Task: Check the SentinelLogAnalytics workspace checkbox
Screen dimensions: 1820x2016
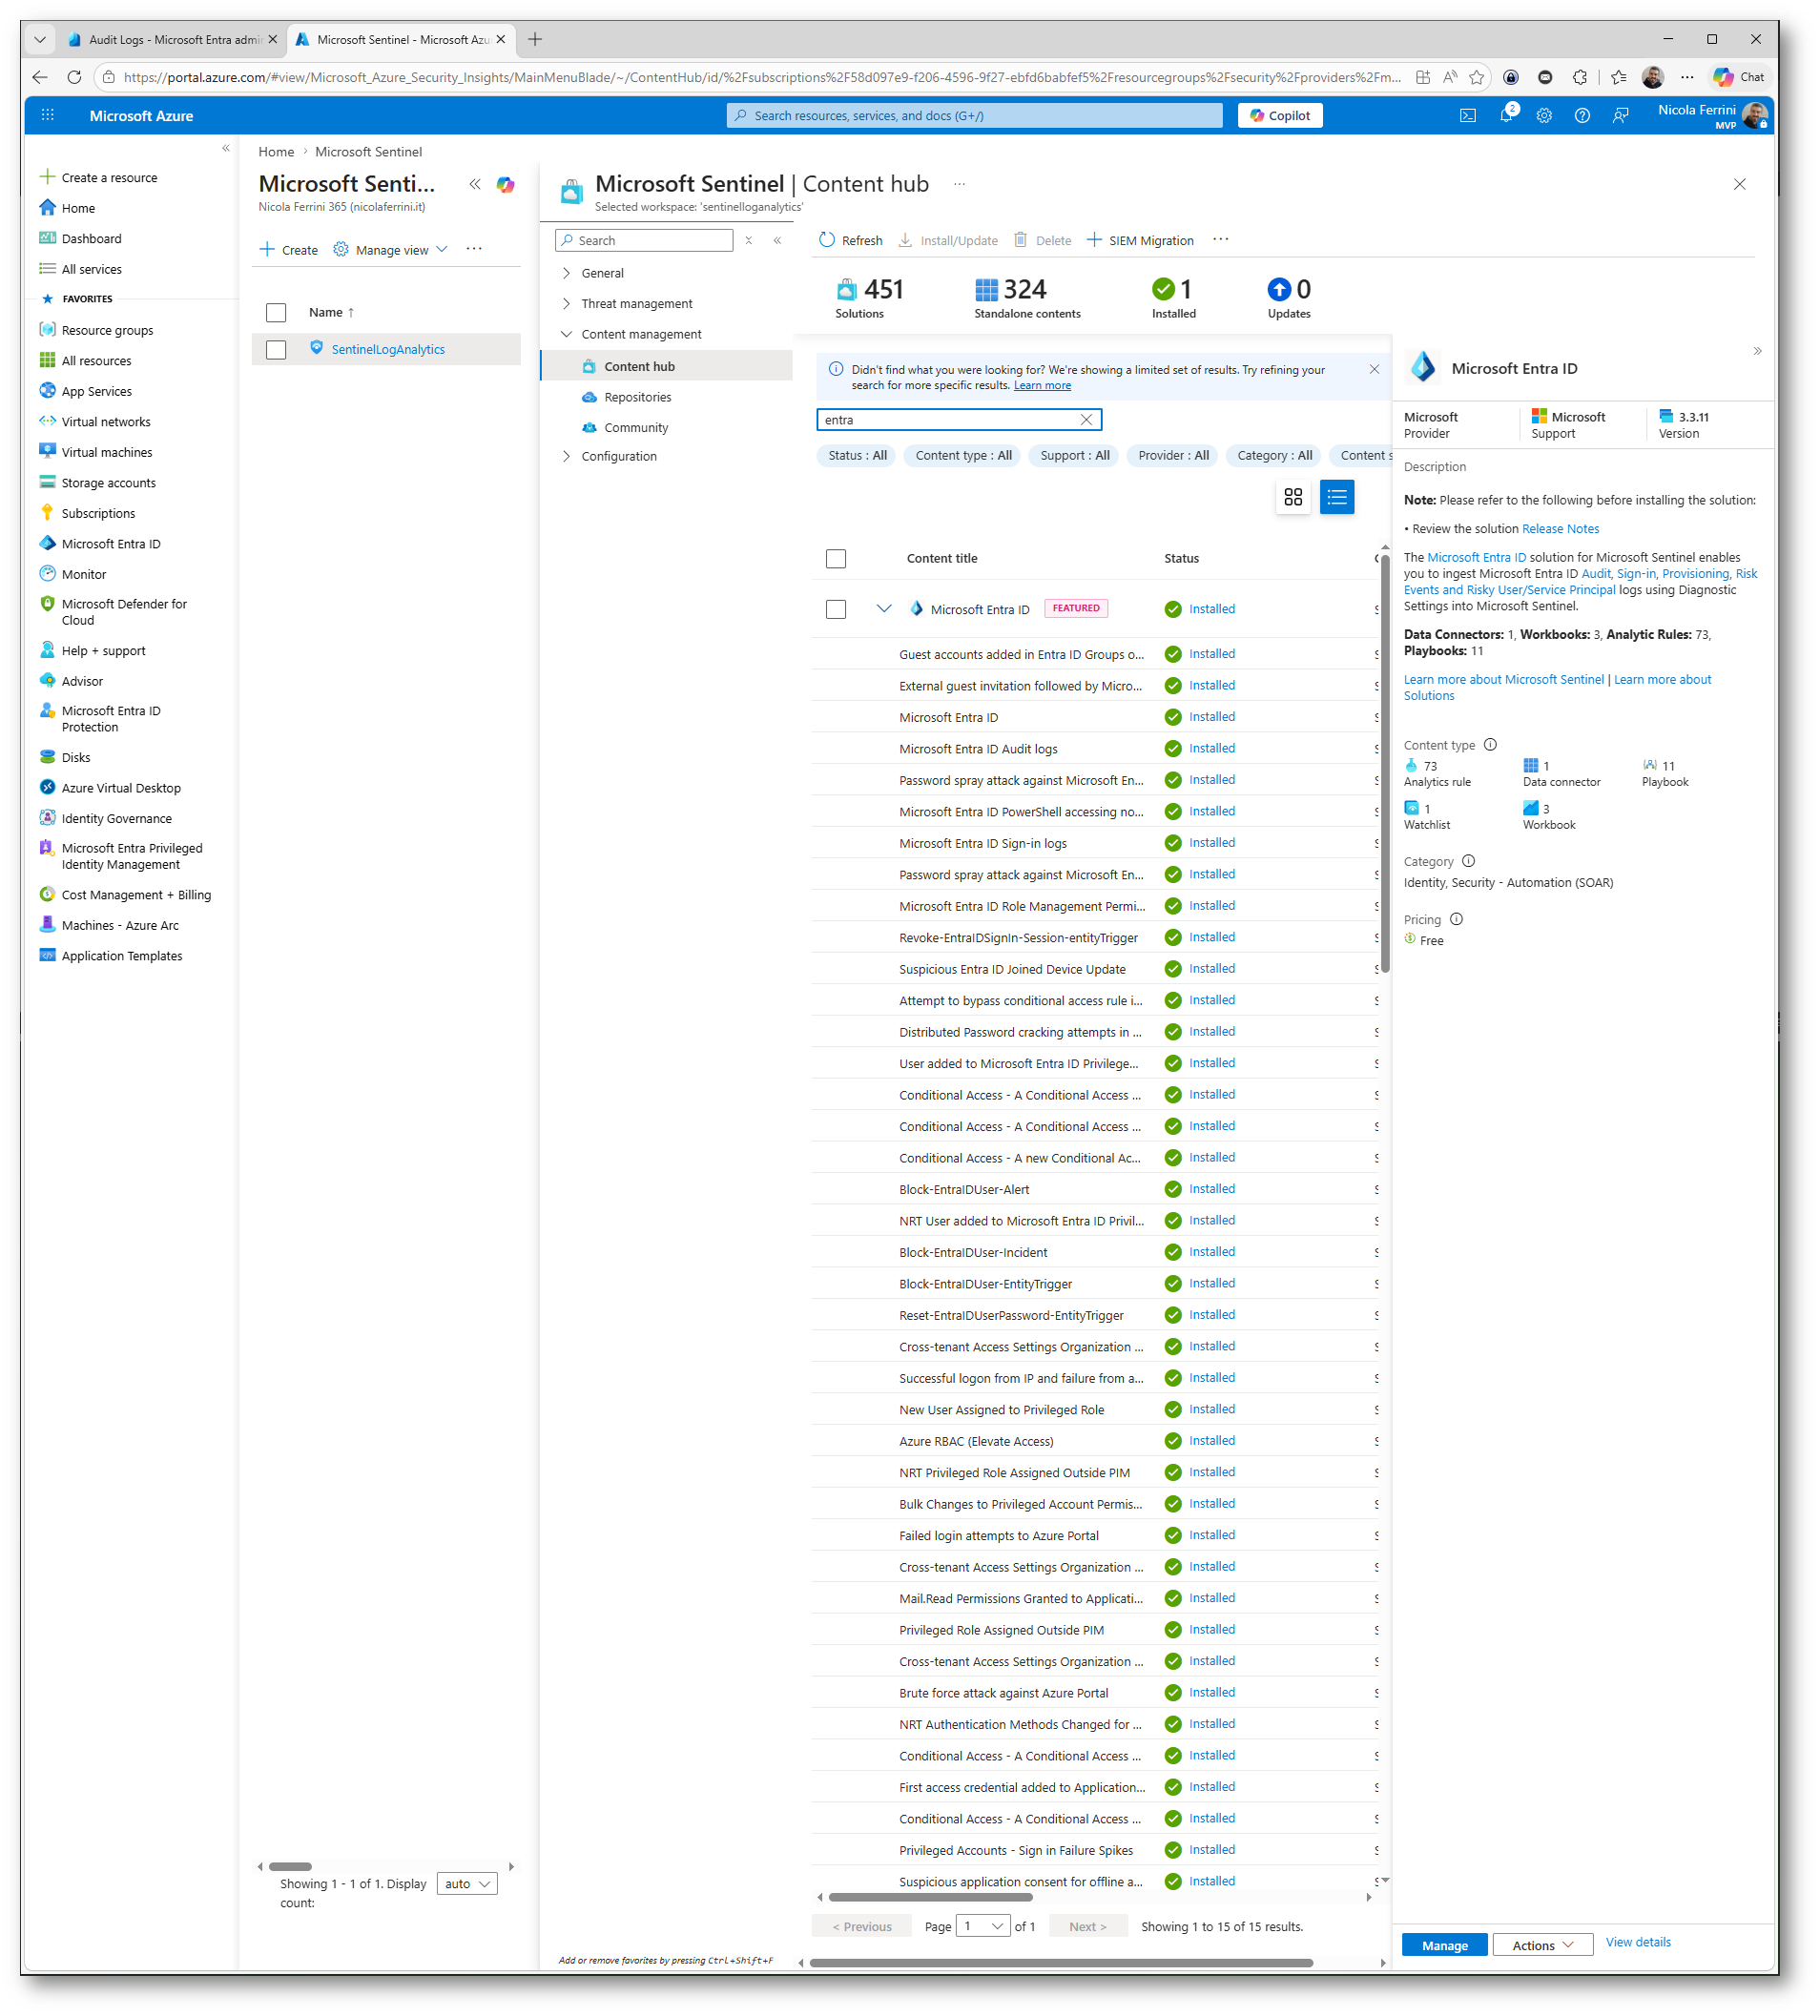Action: coord(276,350)
